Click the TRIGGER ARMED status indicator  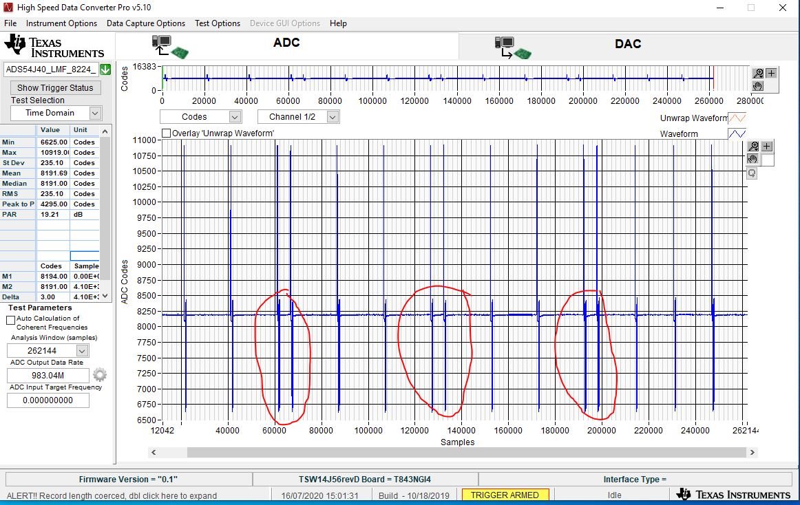pos(505,495)
